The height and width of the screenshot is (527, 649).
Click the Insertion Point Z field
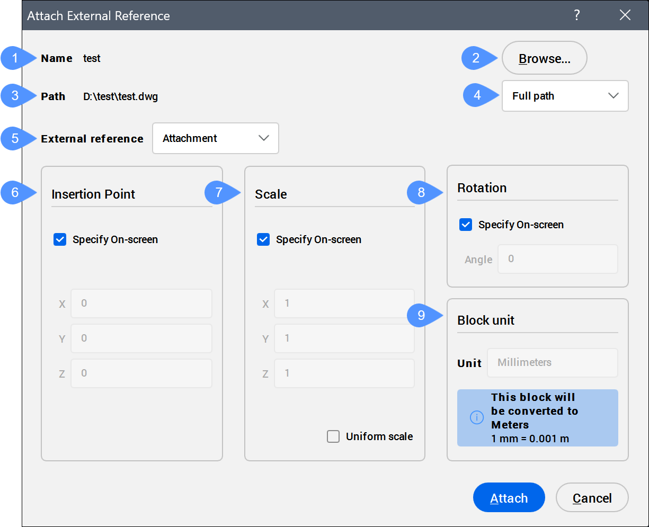[141, 373]
